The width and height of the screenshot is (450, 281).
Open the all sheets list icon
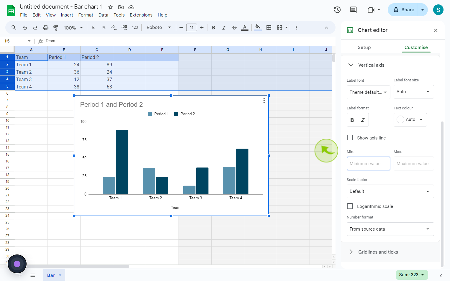pyautogui.click(x=33, y=275)
